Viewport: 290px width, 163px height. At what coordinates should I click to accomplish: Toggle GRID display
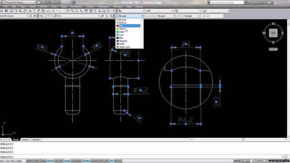click(x=43, y=161)
